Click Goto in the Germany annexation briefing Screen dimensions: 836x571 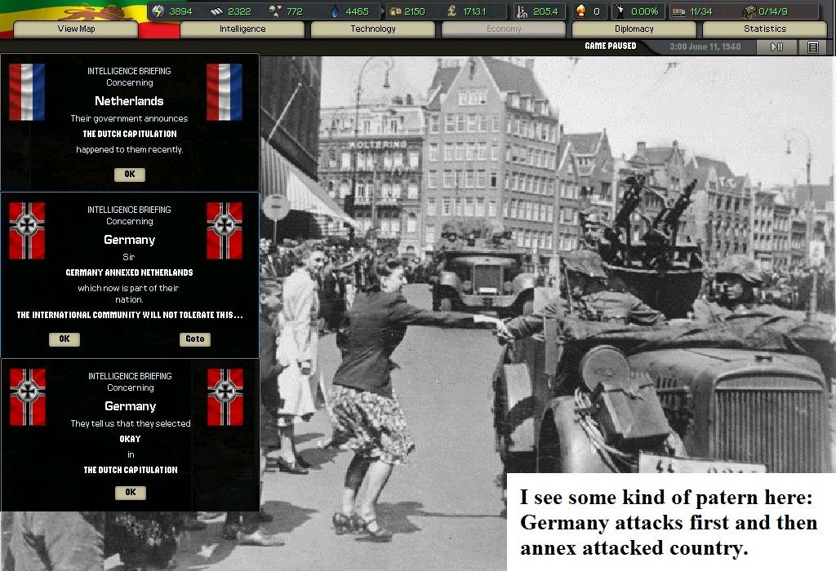pos(195,339)
